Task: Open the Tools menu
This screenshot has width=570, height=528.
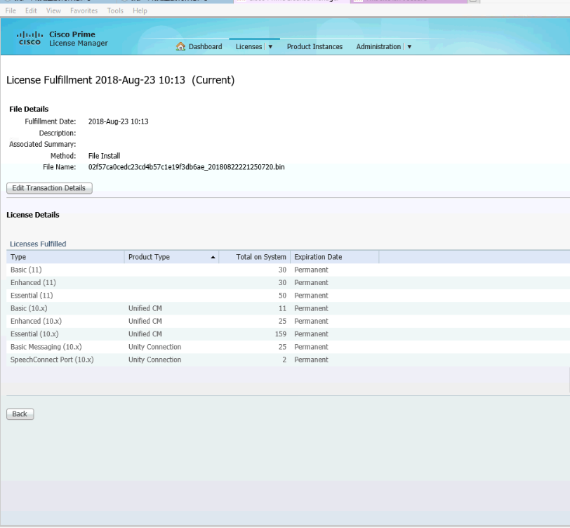Action: coord(115,11)
